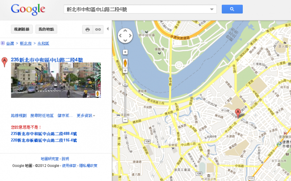Click the zoom slider handle
Image resolution: width=291 pixels, height=181 pixels.
[x=125, y=85]
